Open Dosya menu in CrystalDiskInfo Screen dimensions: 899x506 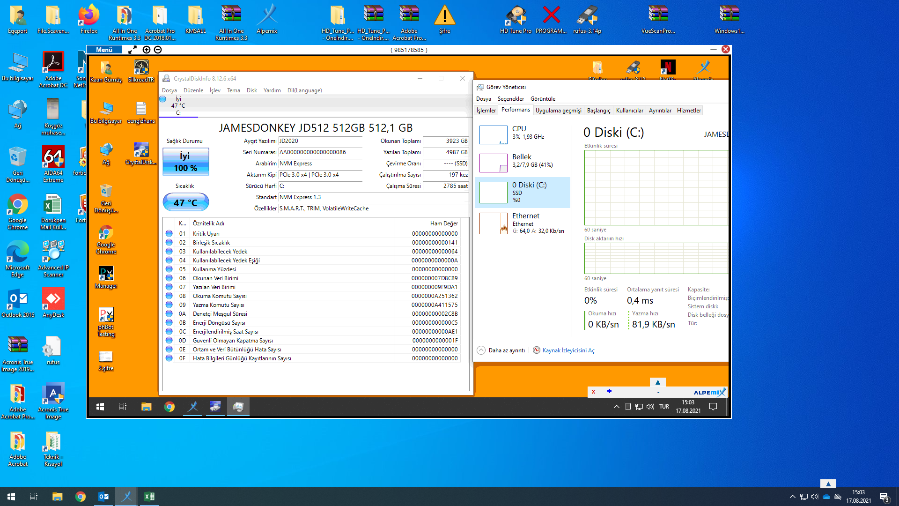click(169, 90)
